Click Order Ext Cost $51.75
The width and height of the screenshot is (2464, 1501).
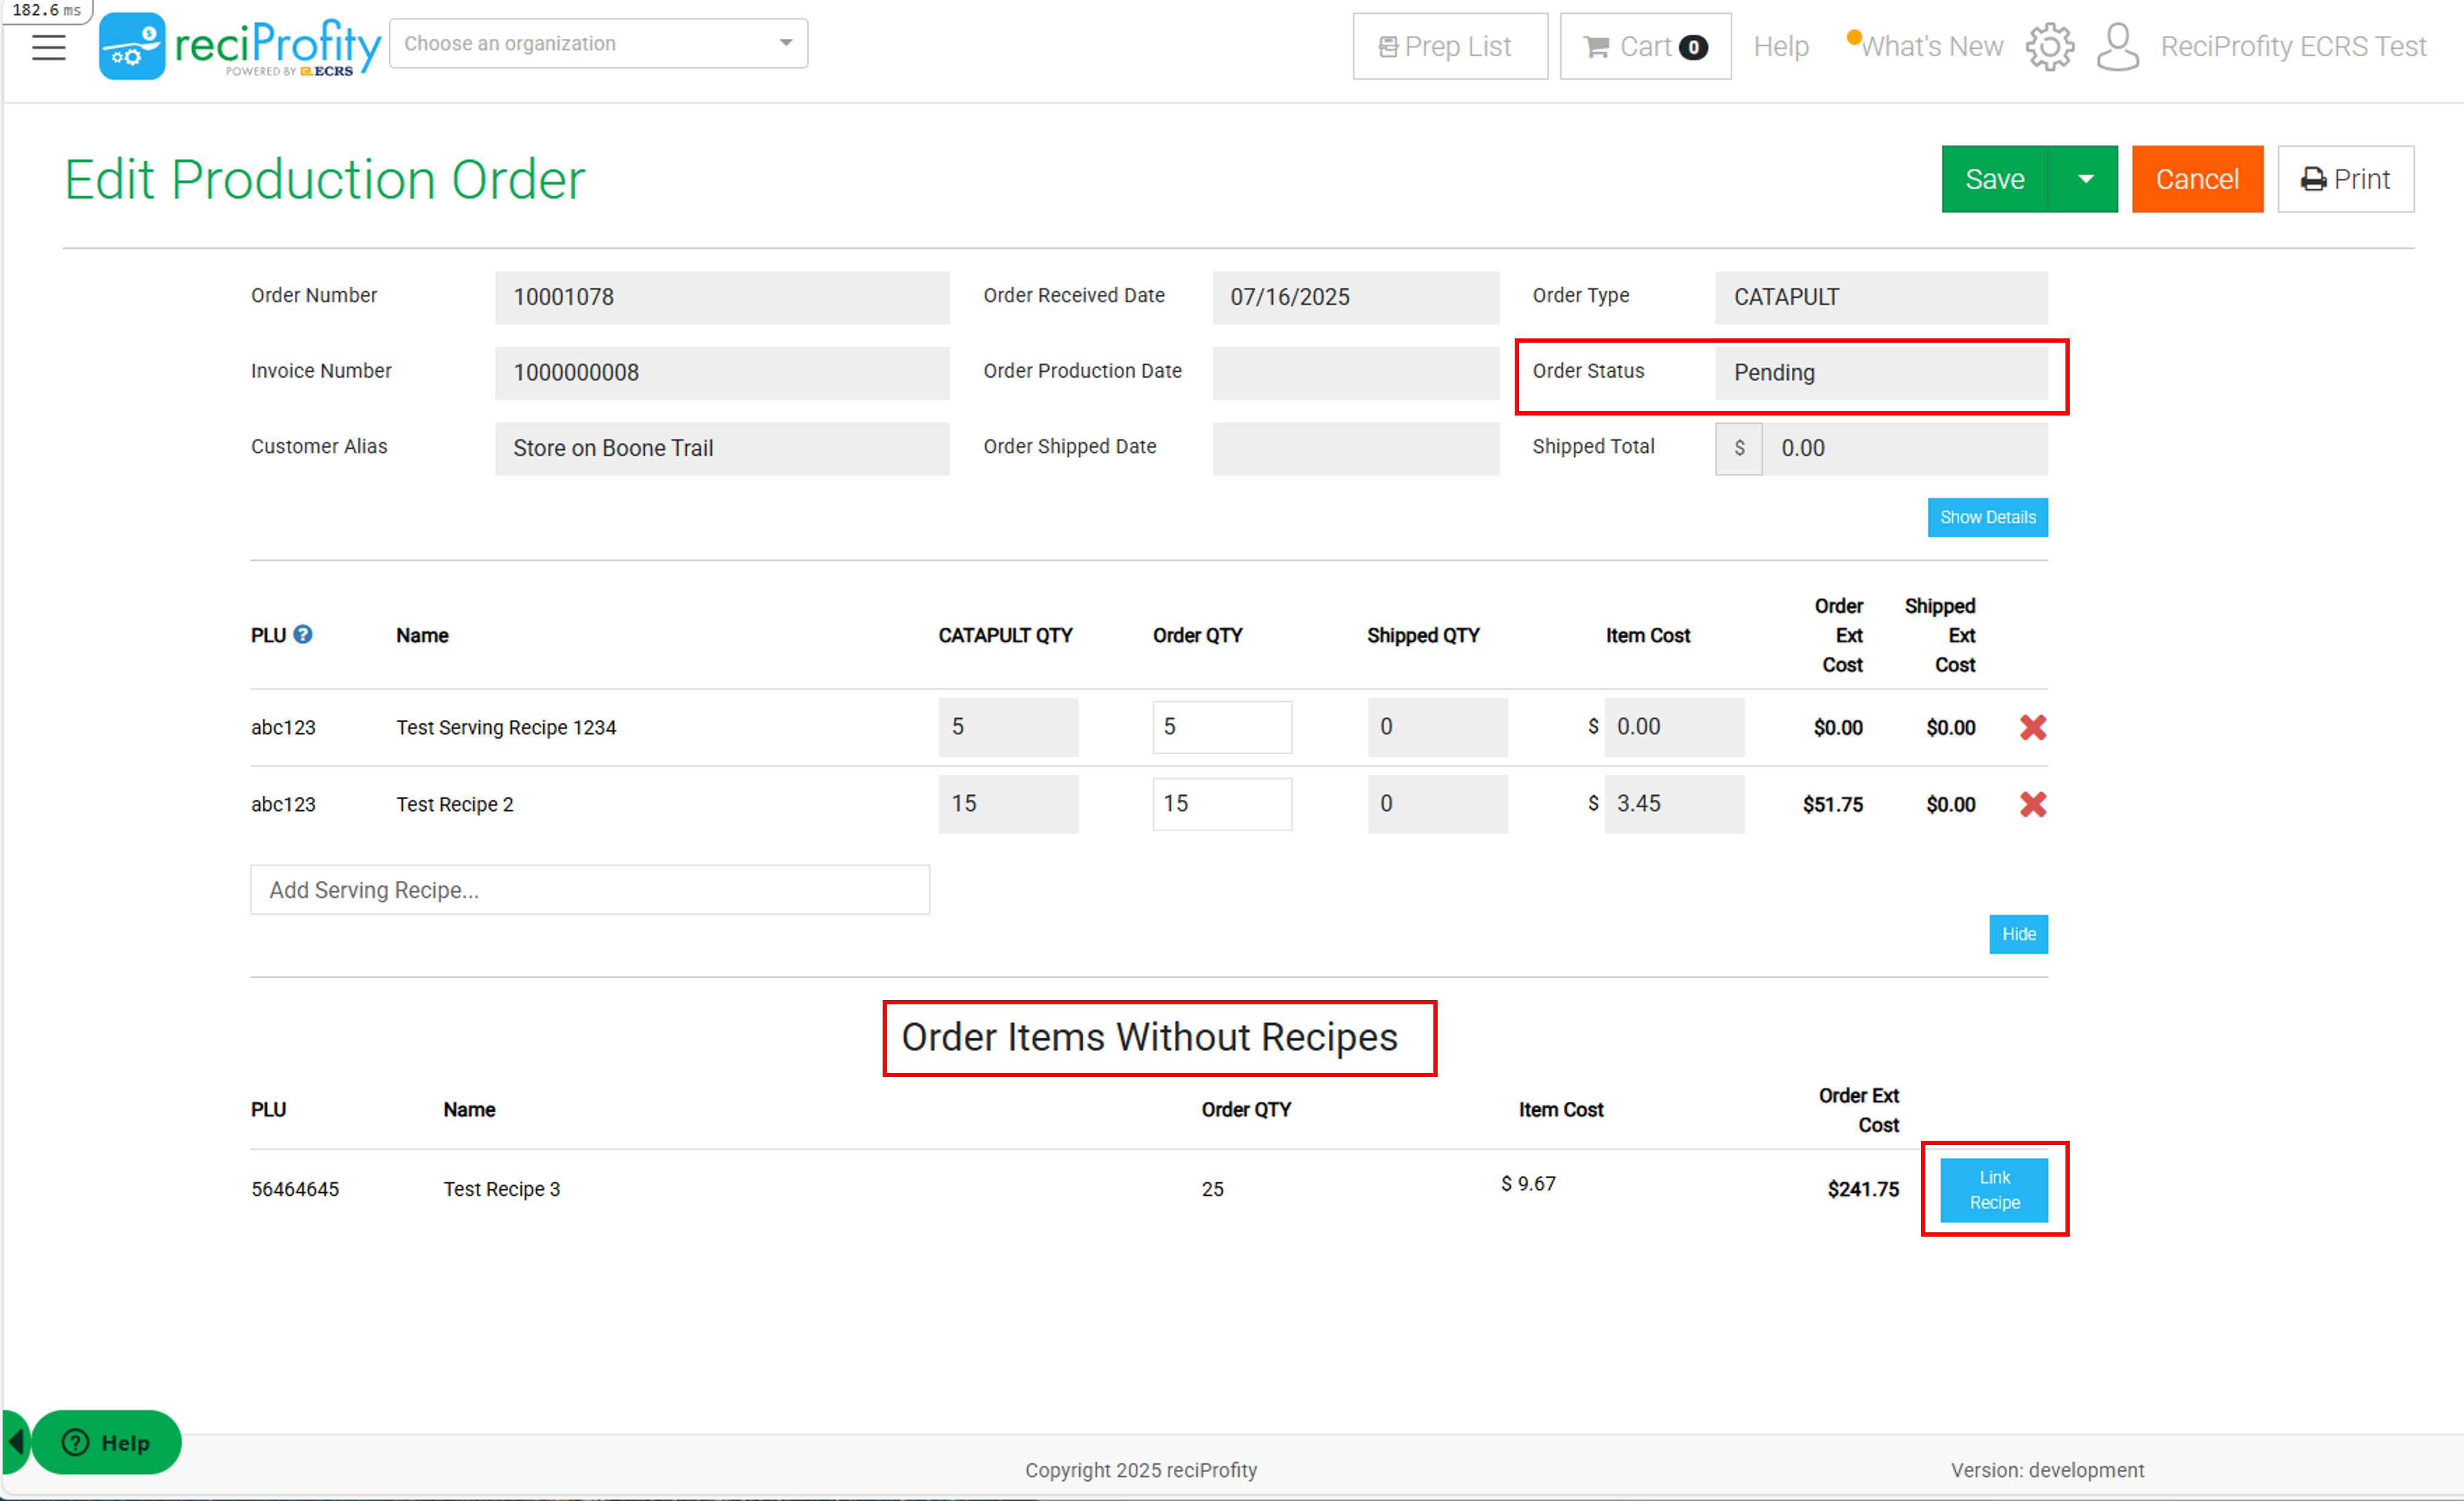[1833, 805]
